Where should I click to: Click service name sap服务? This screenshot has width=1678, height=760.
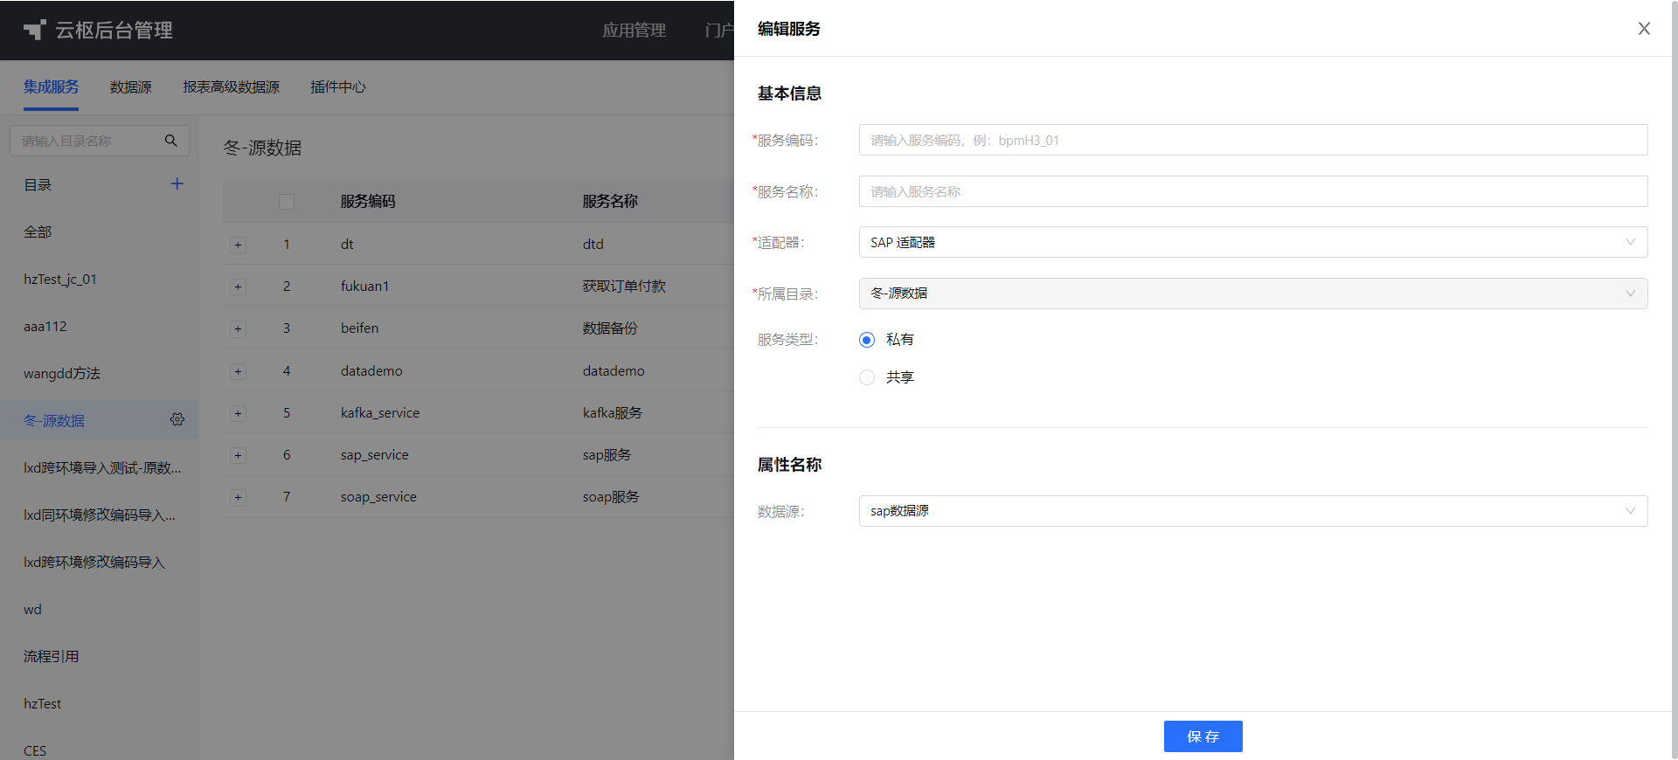pos(607,454)
